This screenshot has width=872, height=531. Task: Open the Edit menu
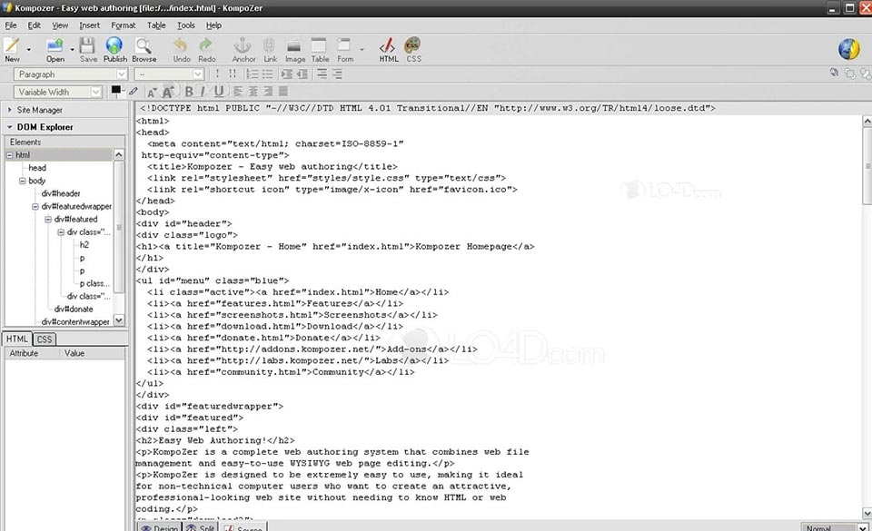(x=34, y=25)
